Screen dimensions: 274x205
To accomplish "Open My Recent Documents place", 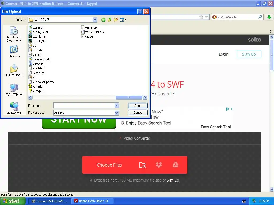I will (x=14, y=34).
